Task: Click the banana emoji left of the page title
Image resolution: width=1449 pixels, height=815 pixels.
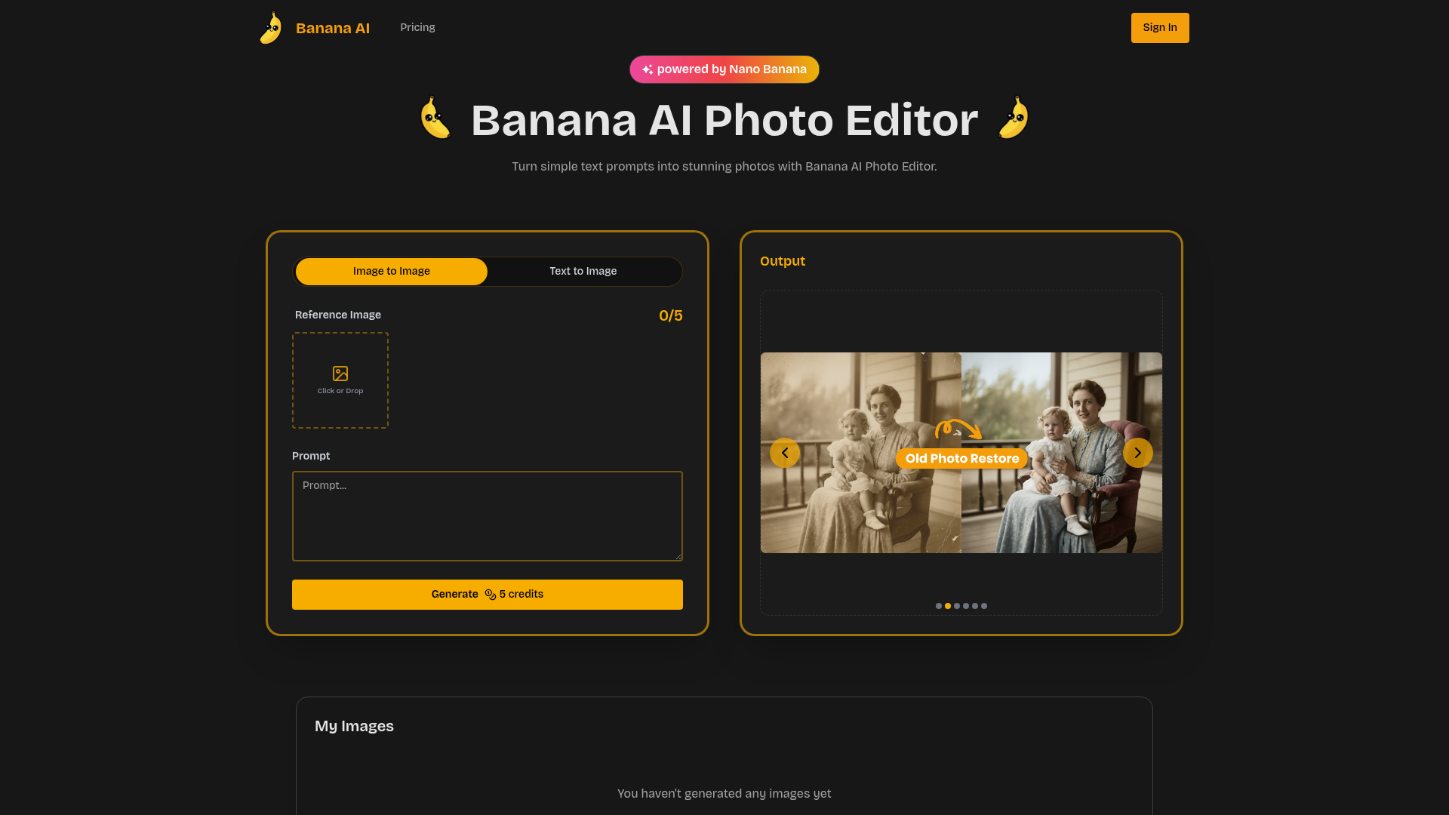Action: 436,118
